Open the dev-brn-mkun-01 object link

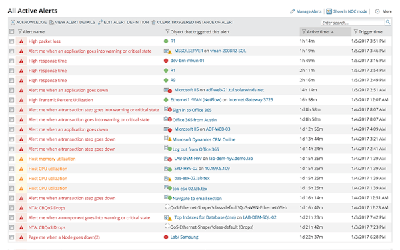(187, 61)
